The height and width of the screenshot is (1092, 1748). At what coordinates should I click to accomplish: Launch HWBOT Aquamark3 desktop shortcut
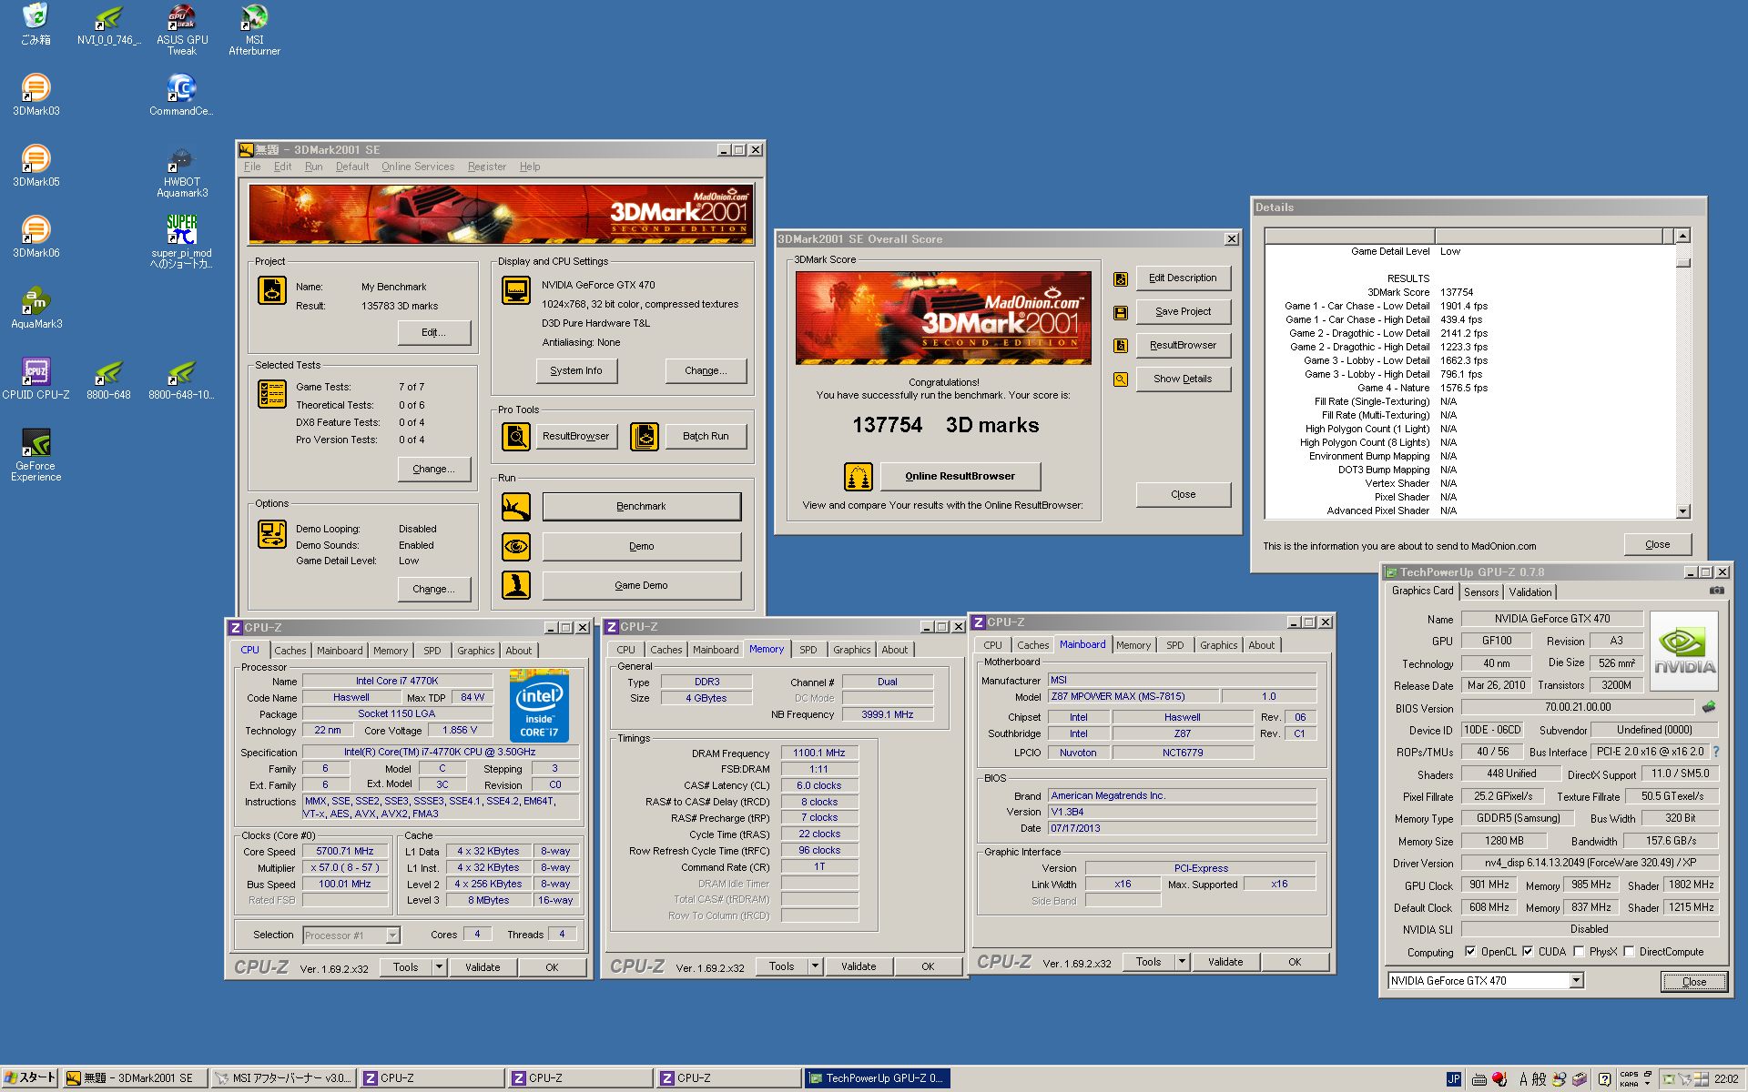pos(182,171)
